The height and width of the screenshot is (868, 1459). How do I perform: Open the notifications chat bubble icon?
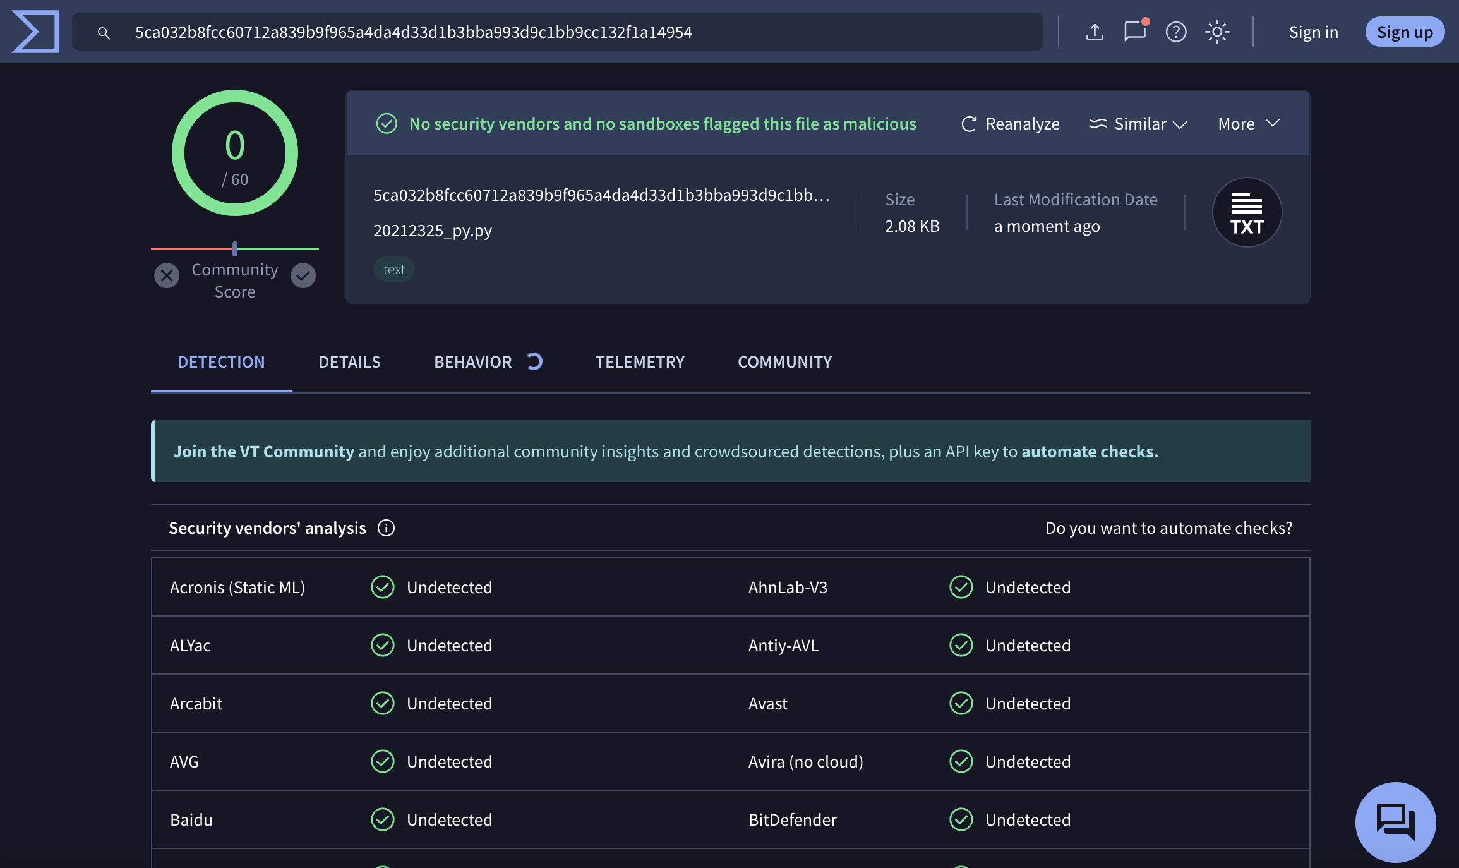click(1135, 32)
